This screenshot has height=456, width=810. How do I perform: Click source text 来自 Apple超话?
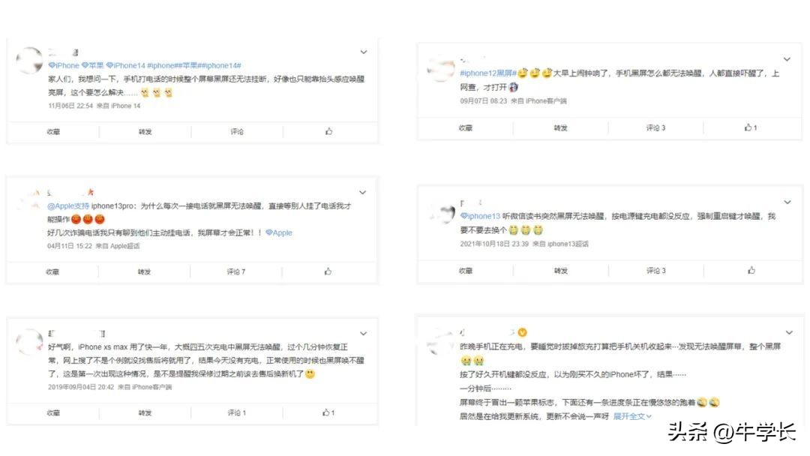[118, 246]
